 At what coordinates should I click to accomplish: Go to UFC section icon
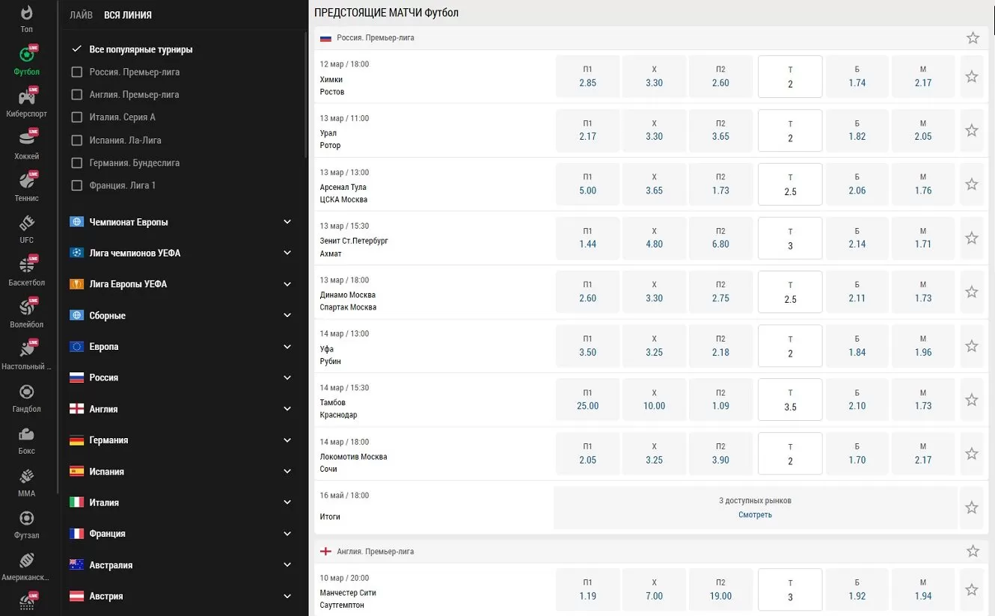26,225
